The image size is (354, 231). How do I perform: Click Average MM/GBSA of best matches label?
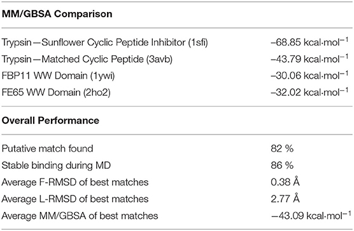80,216
